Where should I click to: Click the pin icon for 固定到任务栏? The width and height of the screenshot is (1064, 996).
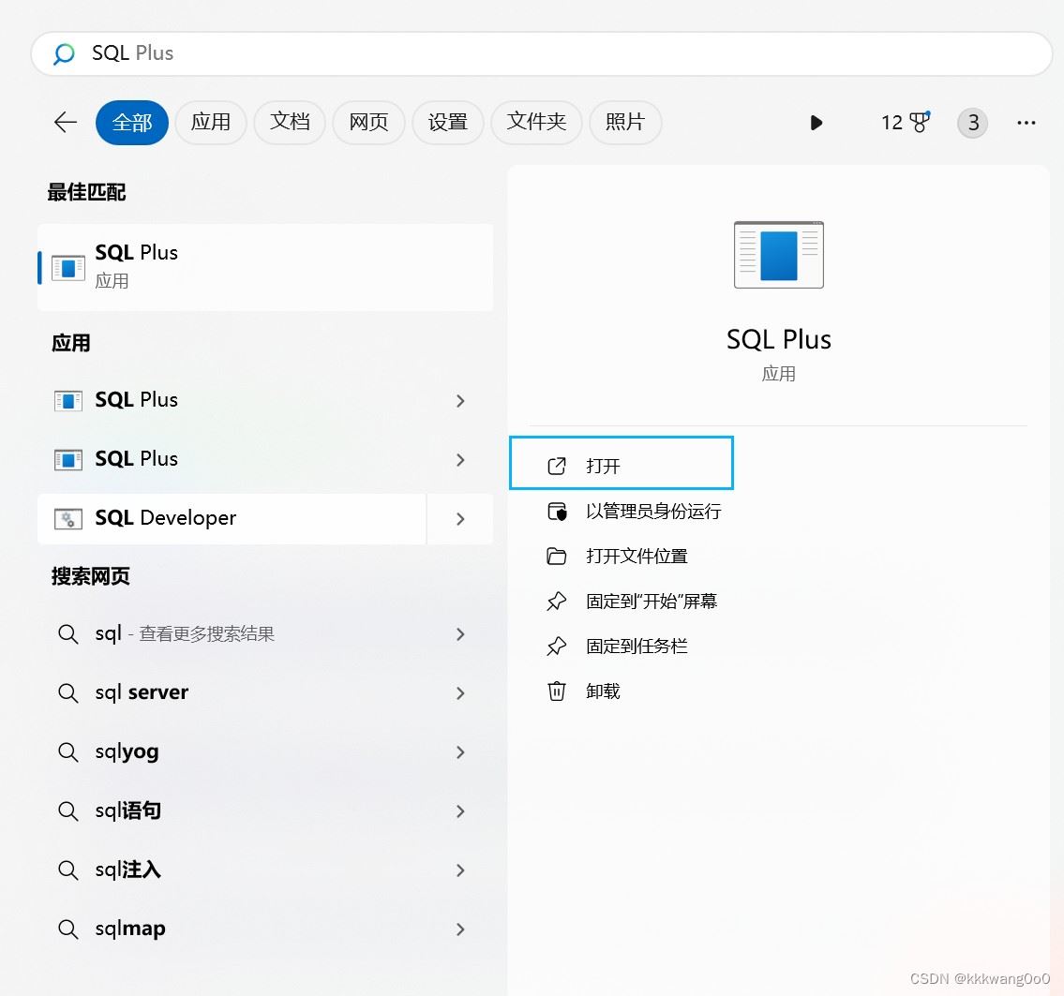557,647
